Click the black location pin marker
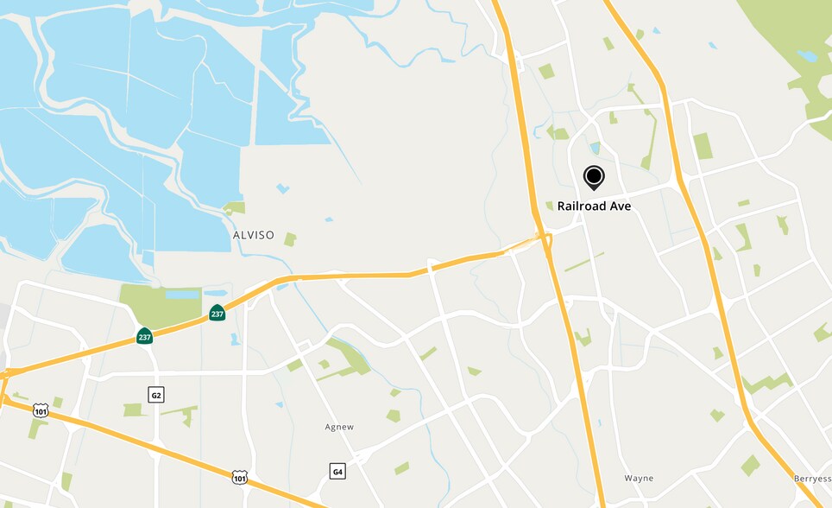The width and height of the screenshot is (832, 508). click(x=594, y=177)
